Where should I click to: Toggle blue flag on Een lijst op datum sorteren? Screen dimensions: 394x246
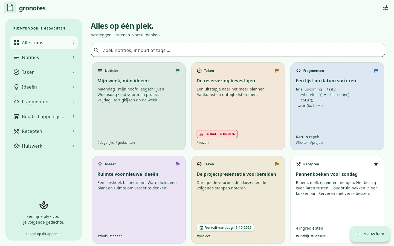click(376, 71)
